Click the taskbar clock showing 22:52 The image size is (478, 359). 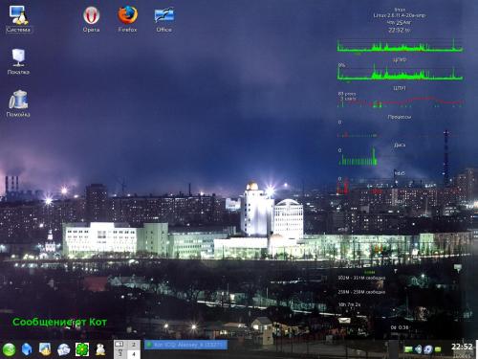(x=462, y=347)
